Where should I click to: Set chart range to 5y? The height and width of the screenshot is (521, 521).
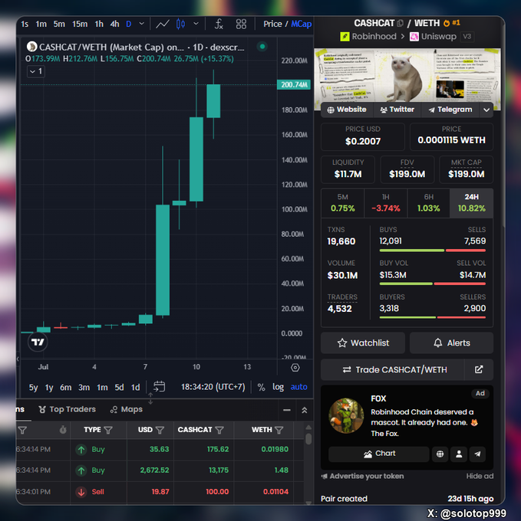[33, 388]
